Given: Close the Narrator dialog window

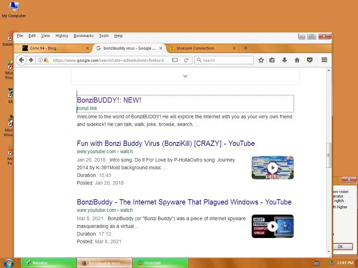Looking at the screenshot, I should click(x=349, y=179).
